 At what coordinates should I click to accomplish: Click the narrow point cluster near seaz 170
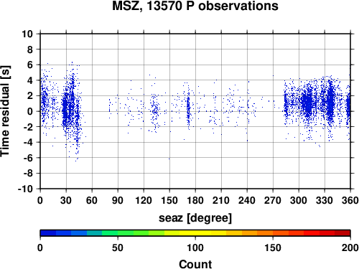tap(188, 108)
